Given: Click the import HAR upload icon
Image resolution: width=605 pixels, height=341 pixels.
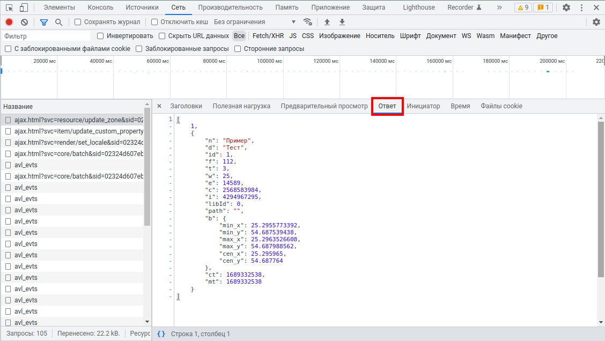Looking at the screenshot, I should [327, 22].
